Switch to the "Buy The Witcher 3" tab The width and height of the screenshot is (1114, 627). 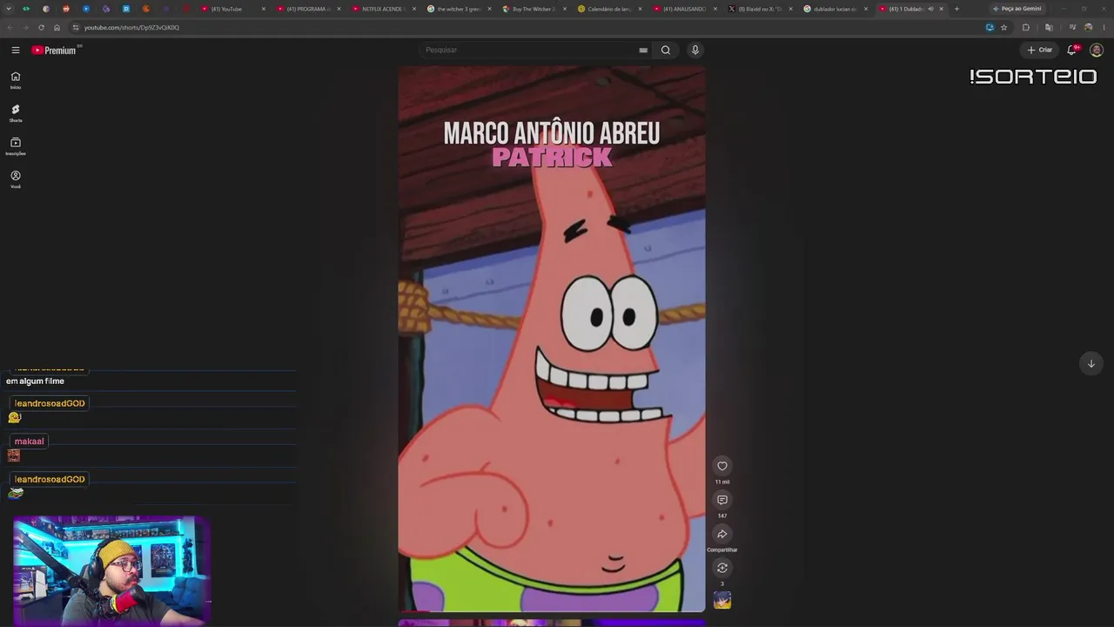point(534,9)
